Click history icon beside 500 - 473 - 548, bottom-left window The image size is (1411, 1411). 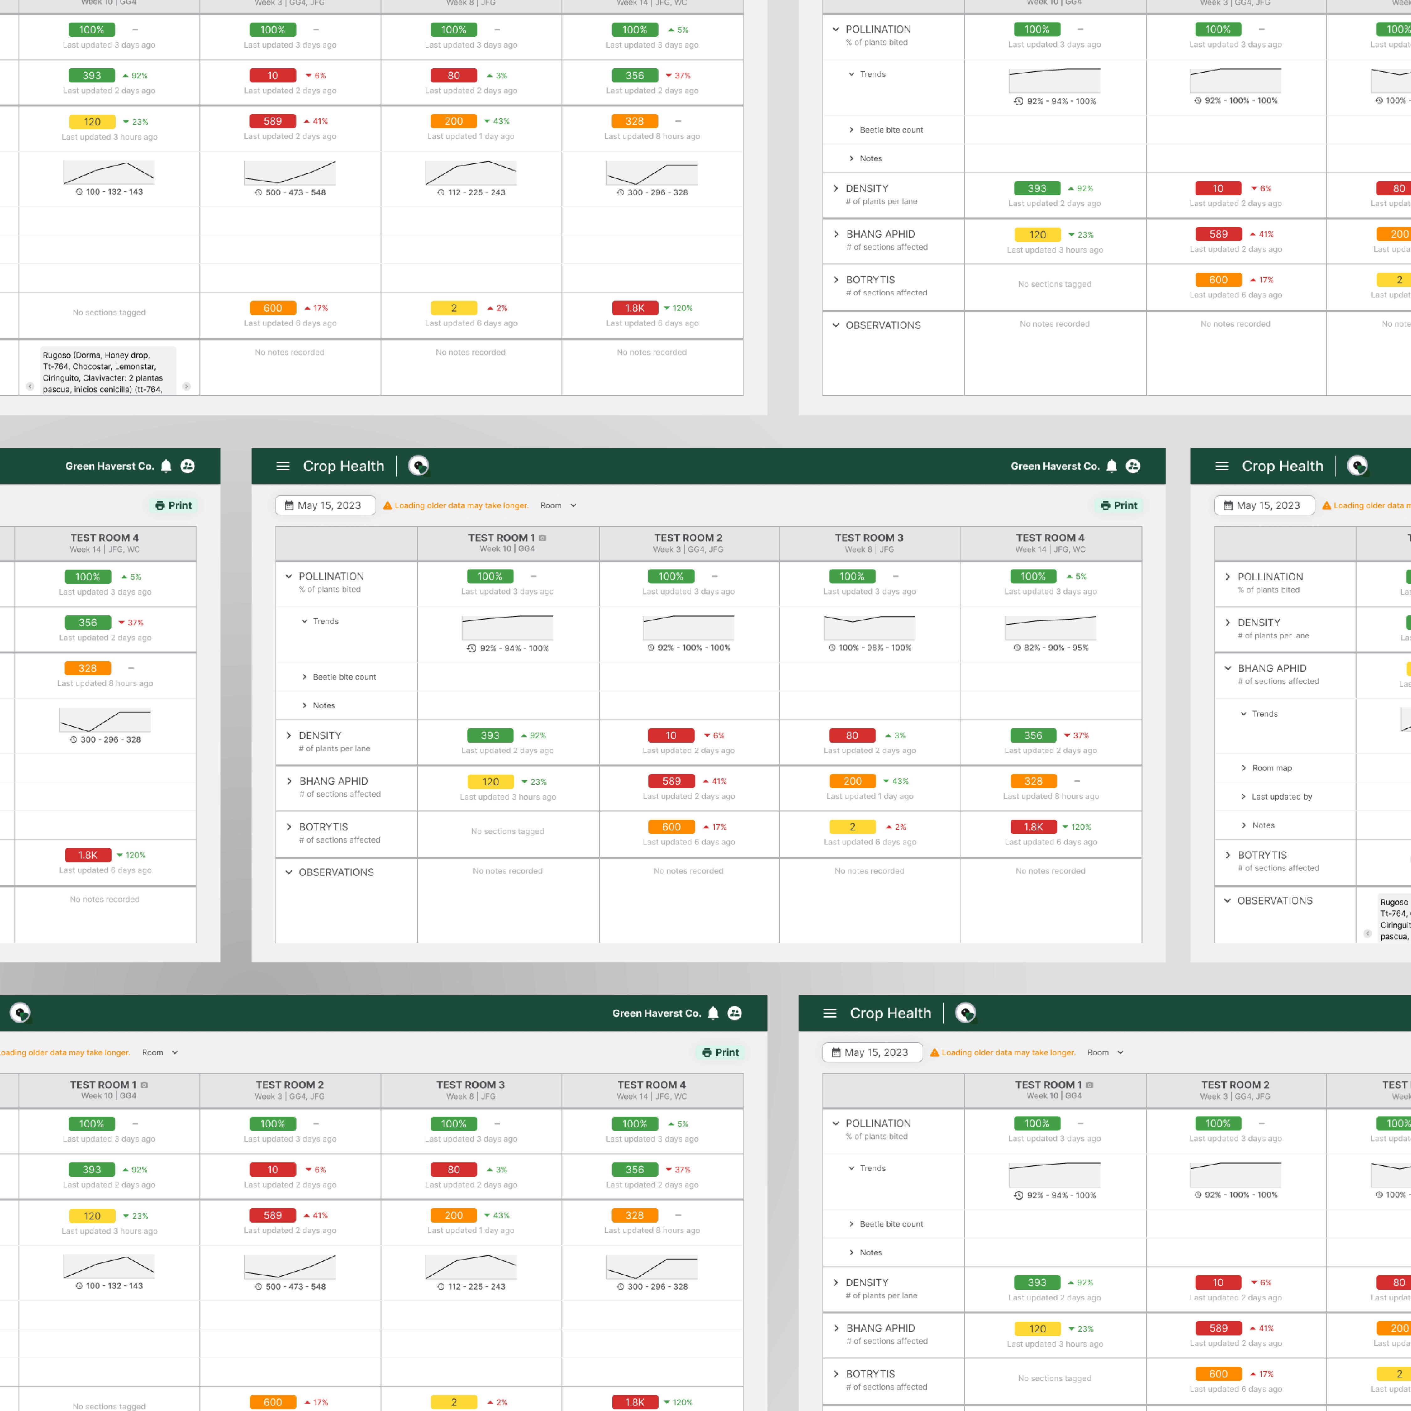[x=259, y=1286]
